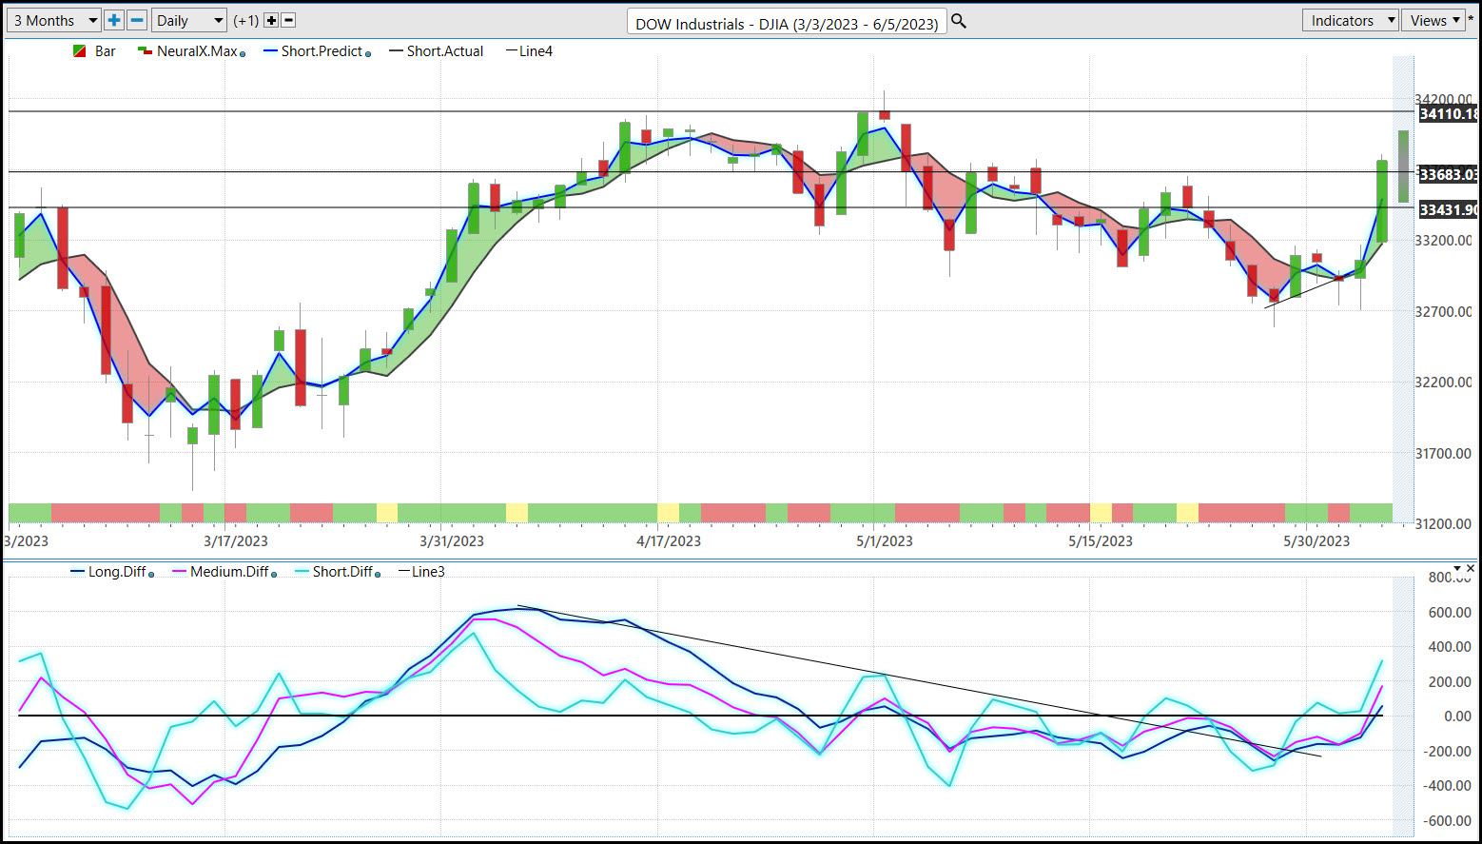Click the dot next to Long.Diff

pyautogui.click(x=151, y=574)
